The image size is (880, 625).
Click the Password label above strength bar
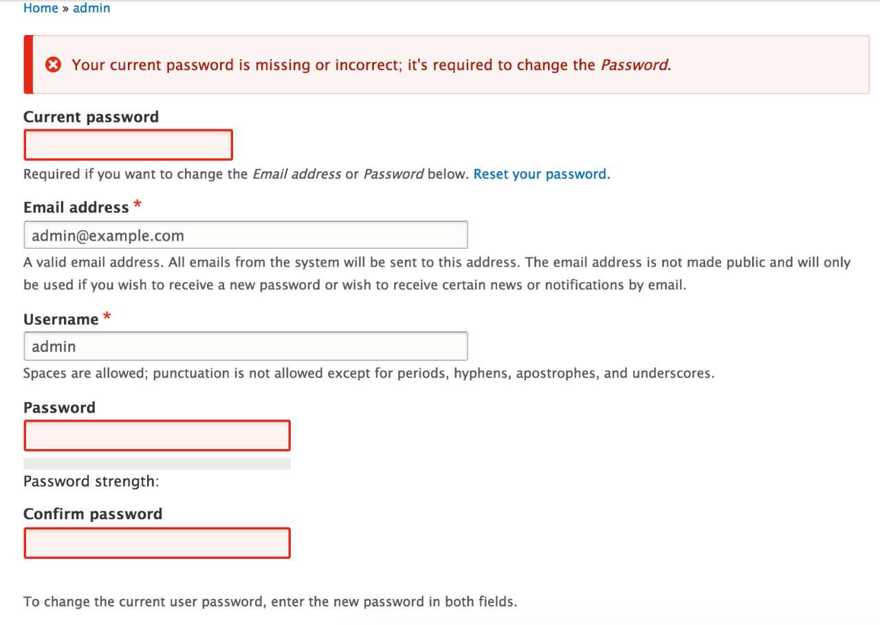pyautogui.click(x=59, y=408)
